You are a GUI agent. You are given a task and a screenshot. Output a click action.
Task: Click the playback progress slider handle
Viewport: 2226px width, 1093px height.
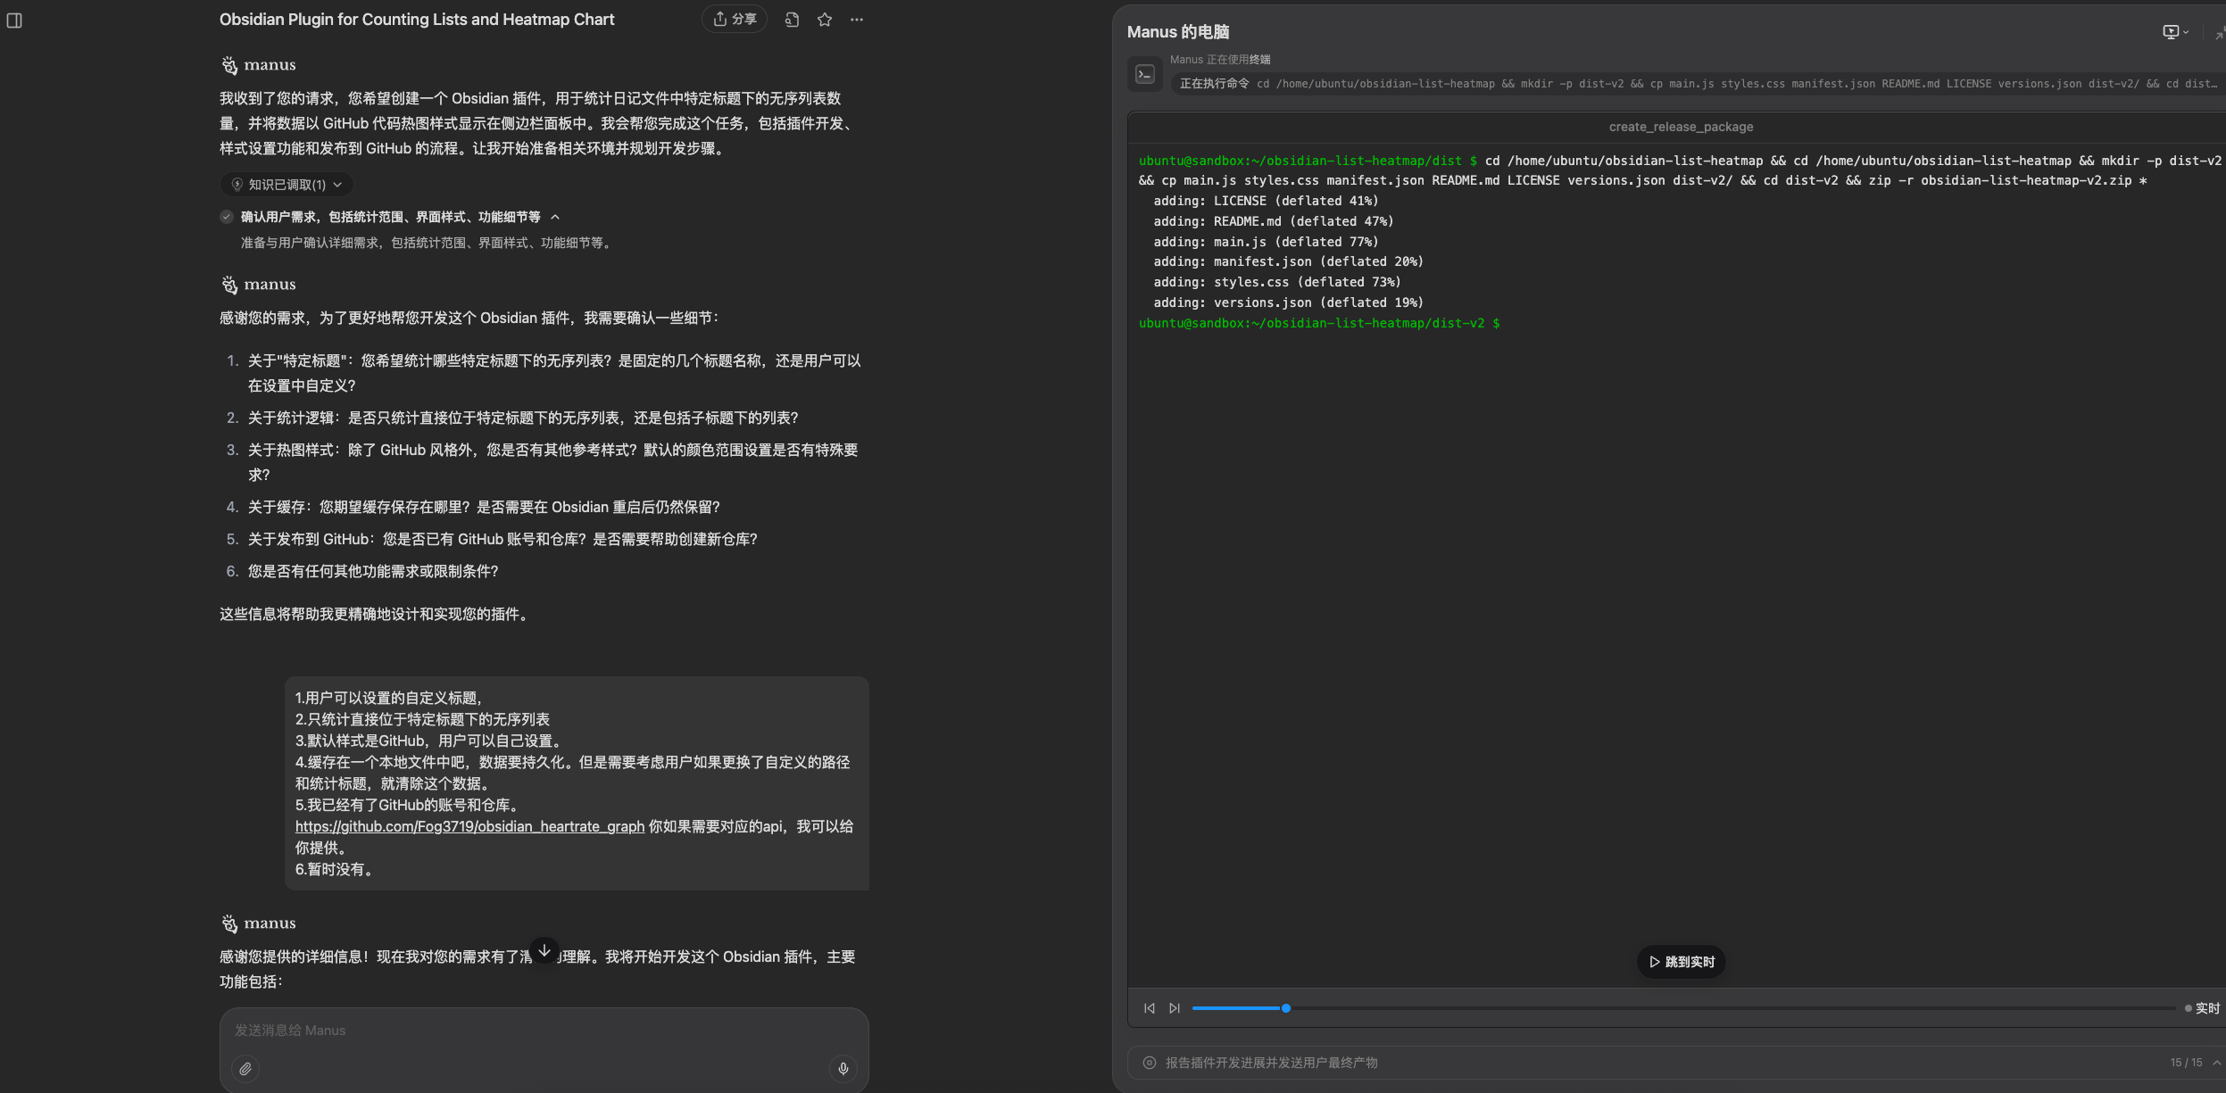pyautogui.click(x=1286, y=1008)
